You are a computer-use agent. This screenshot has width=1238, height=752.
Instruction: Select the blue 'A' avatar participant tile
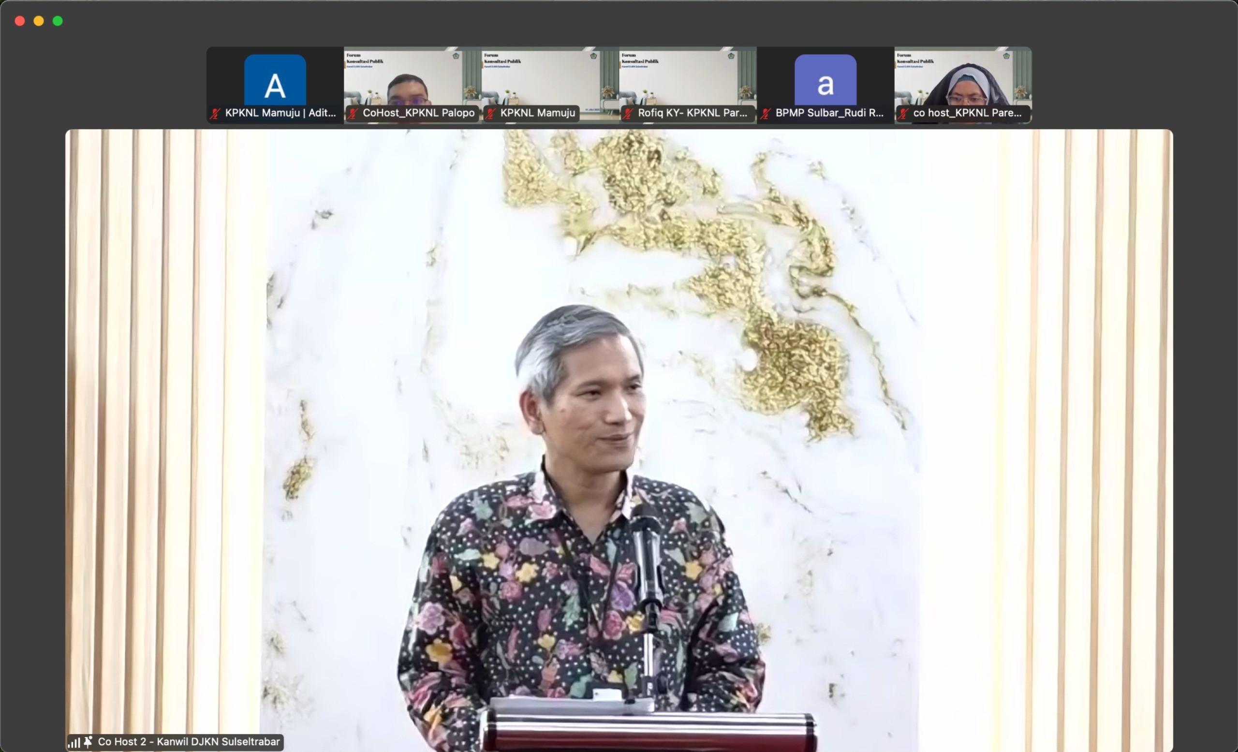(x=275, y=80)
